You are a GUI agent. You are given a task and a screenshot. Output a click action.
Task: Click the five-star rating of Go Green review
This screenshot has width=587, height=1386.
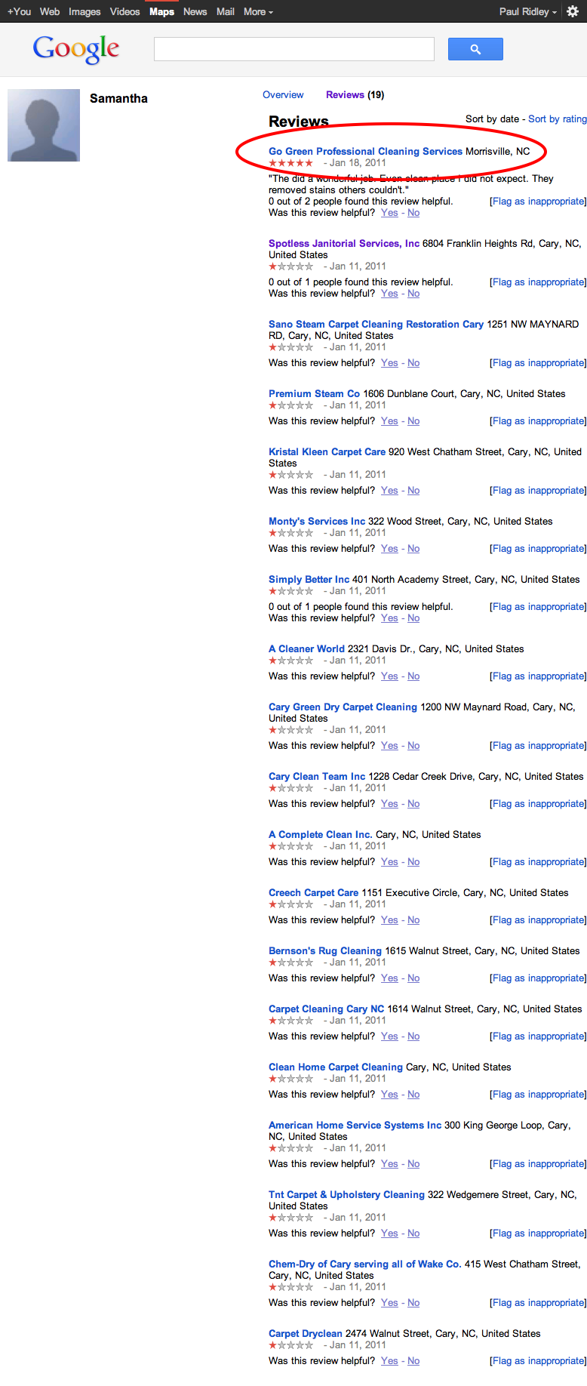click(290, 163)
